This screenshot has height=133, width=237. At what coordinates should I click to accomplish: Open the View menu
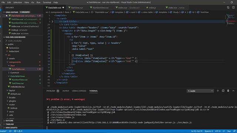pyautogui.click(x=27, y=3)
